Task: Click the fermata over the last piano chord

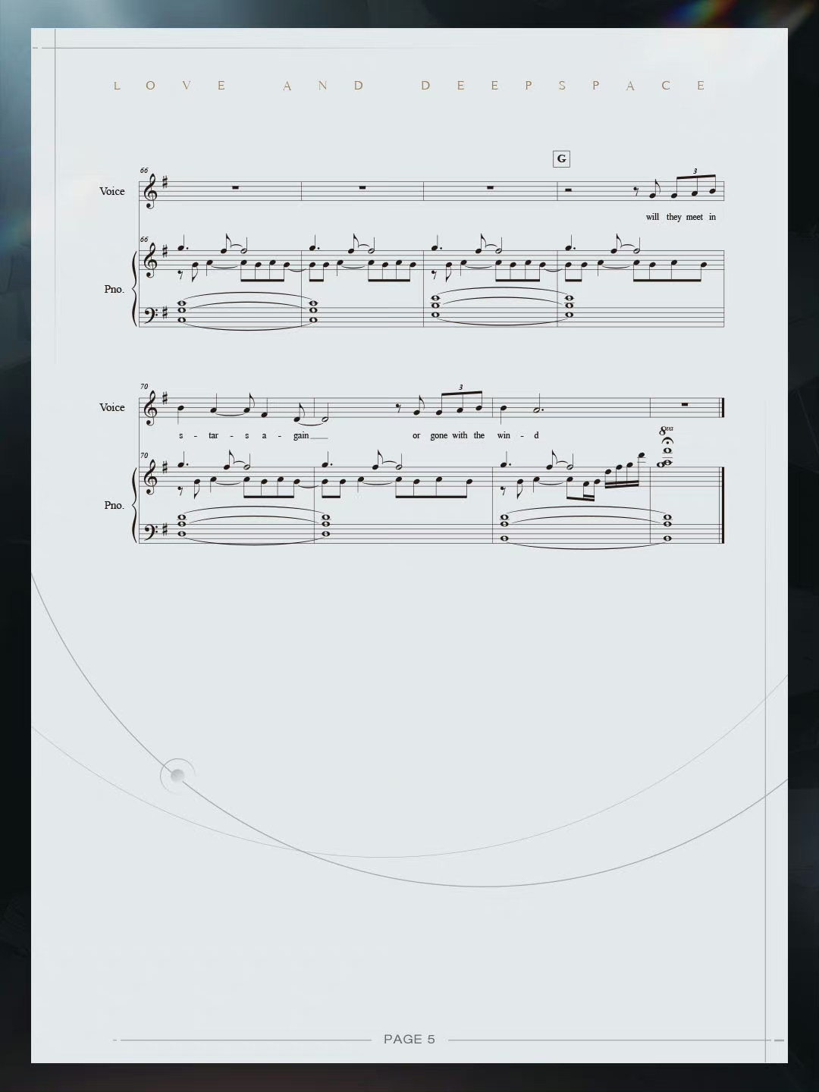Action: coord(667,441)
